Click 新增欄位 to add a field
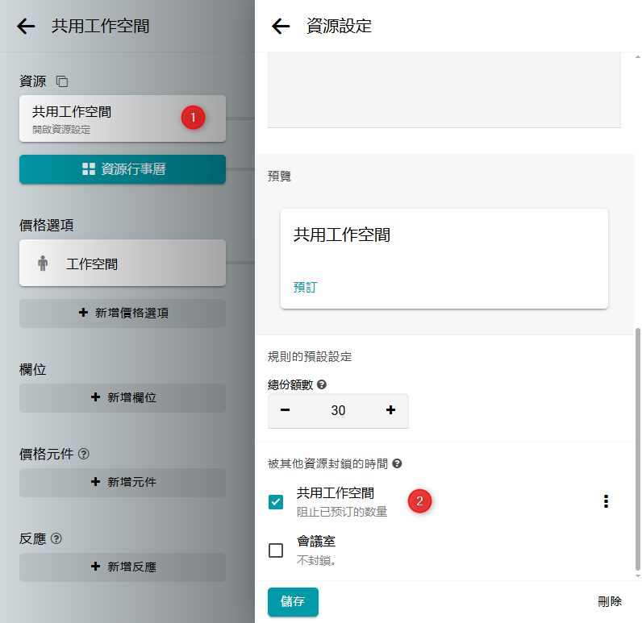 coord(123,397)
